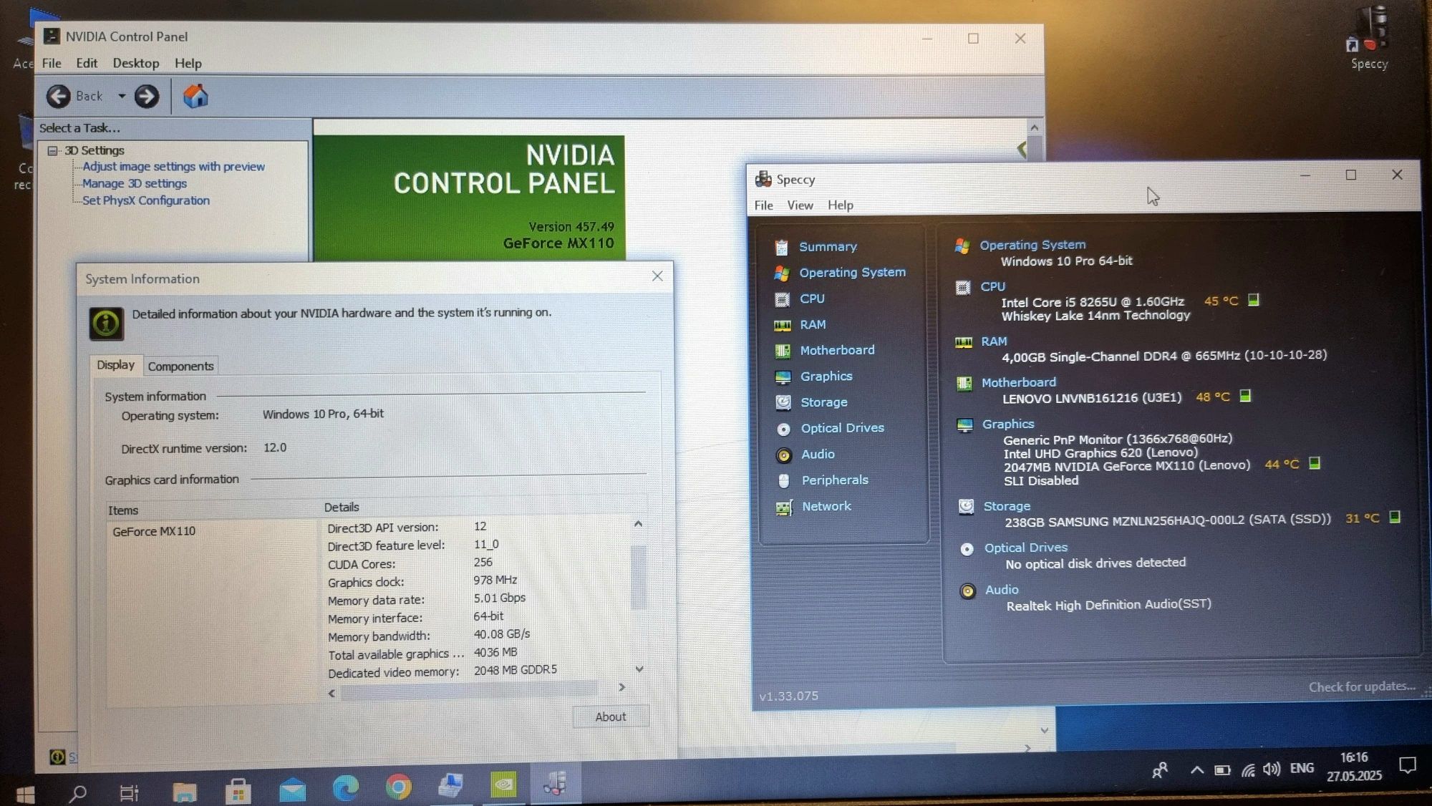Open the NVIDIA Edit menu
Image resolution: width=1432 pixels, height=806 pixels.
(87, 63)
